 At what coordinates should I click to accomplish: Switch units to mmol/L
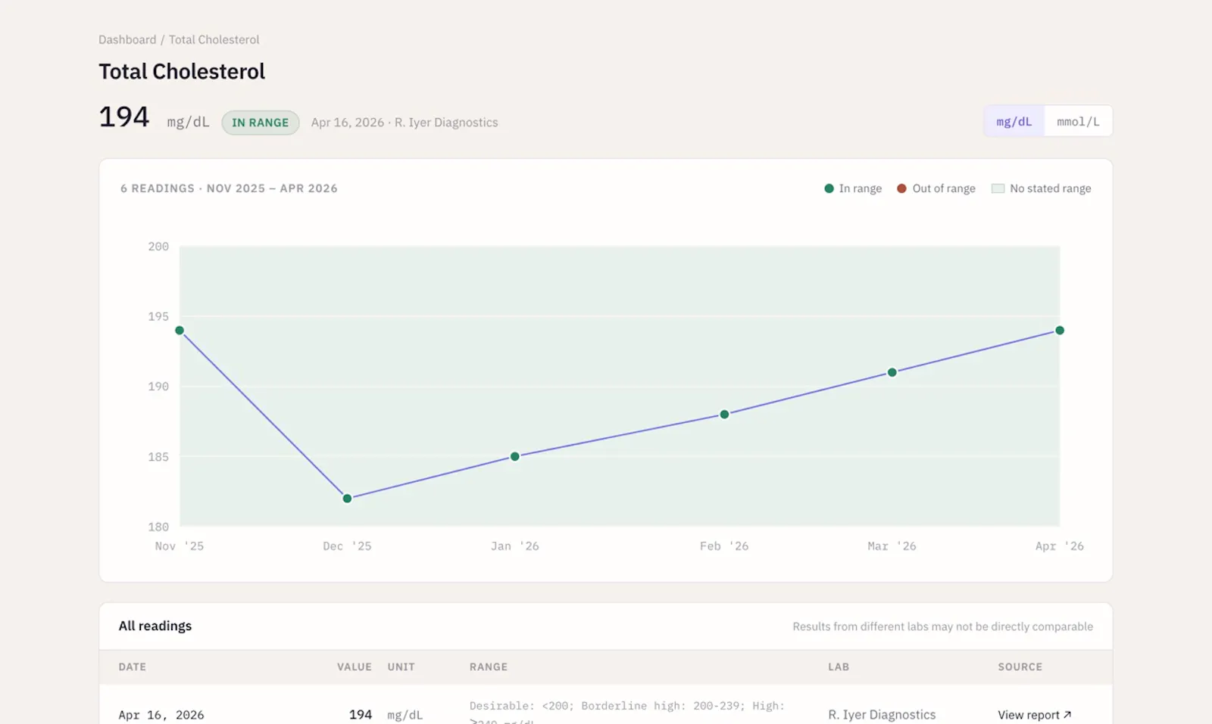1078,121
